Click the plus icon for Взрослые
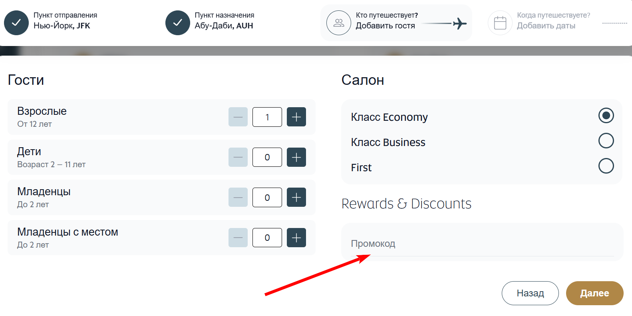The width and height of the screenshot is (632, 316). point(296,117)
